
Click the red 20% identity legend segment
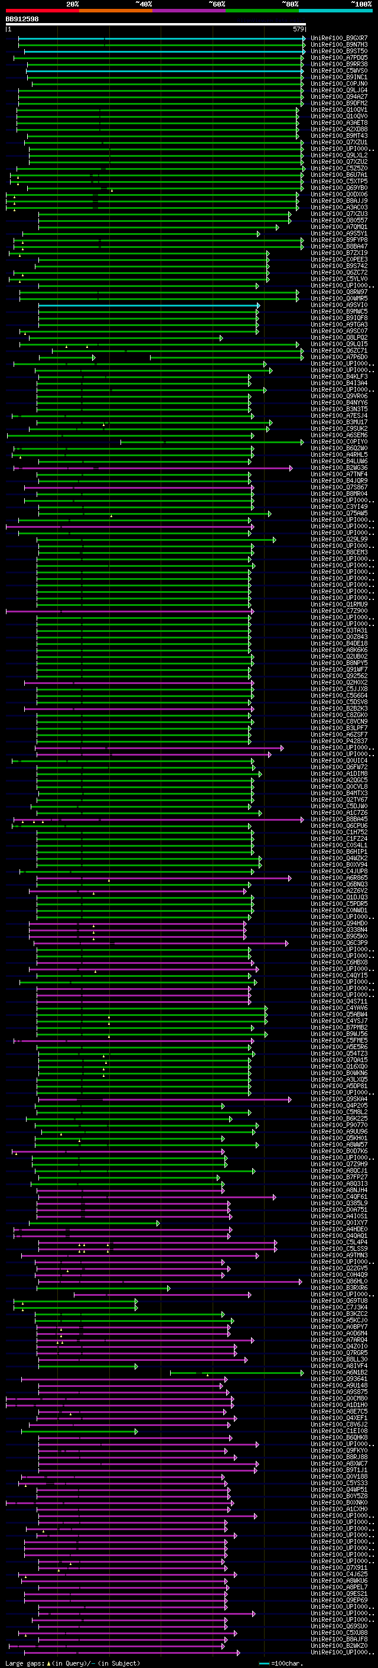click(42, 11)
